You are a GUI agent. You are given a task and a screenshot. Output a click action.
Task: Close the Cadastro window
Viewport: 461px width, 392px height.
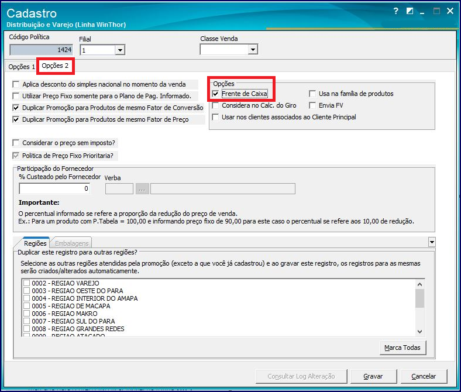click(x=450, y=11)
